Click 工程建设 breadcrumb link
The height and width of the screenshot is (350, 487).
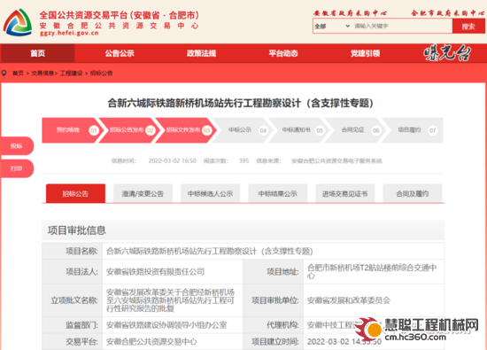pyautogui.click(x=71, y=73)
